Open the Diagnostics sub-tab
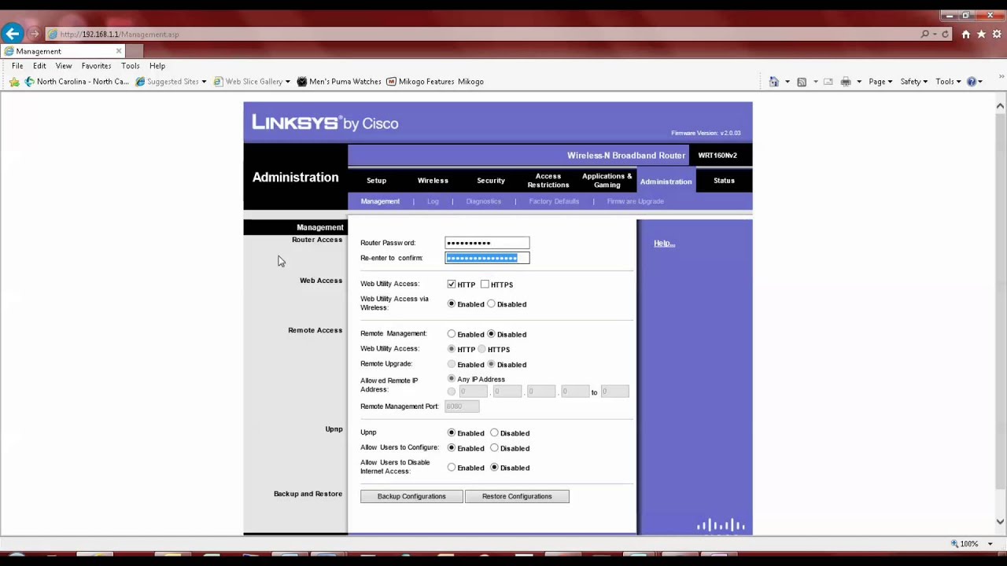Viewport: 1007px width, 566px height. click(483, 201)
